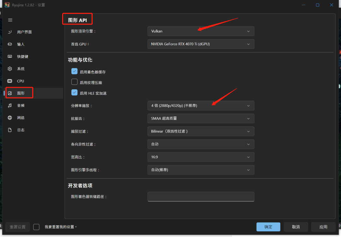Open the 网络 globe icon
The image size is (341, 237).
[10, 118]
